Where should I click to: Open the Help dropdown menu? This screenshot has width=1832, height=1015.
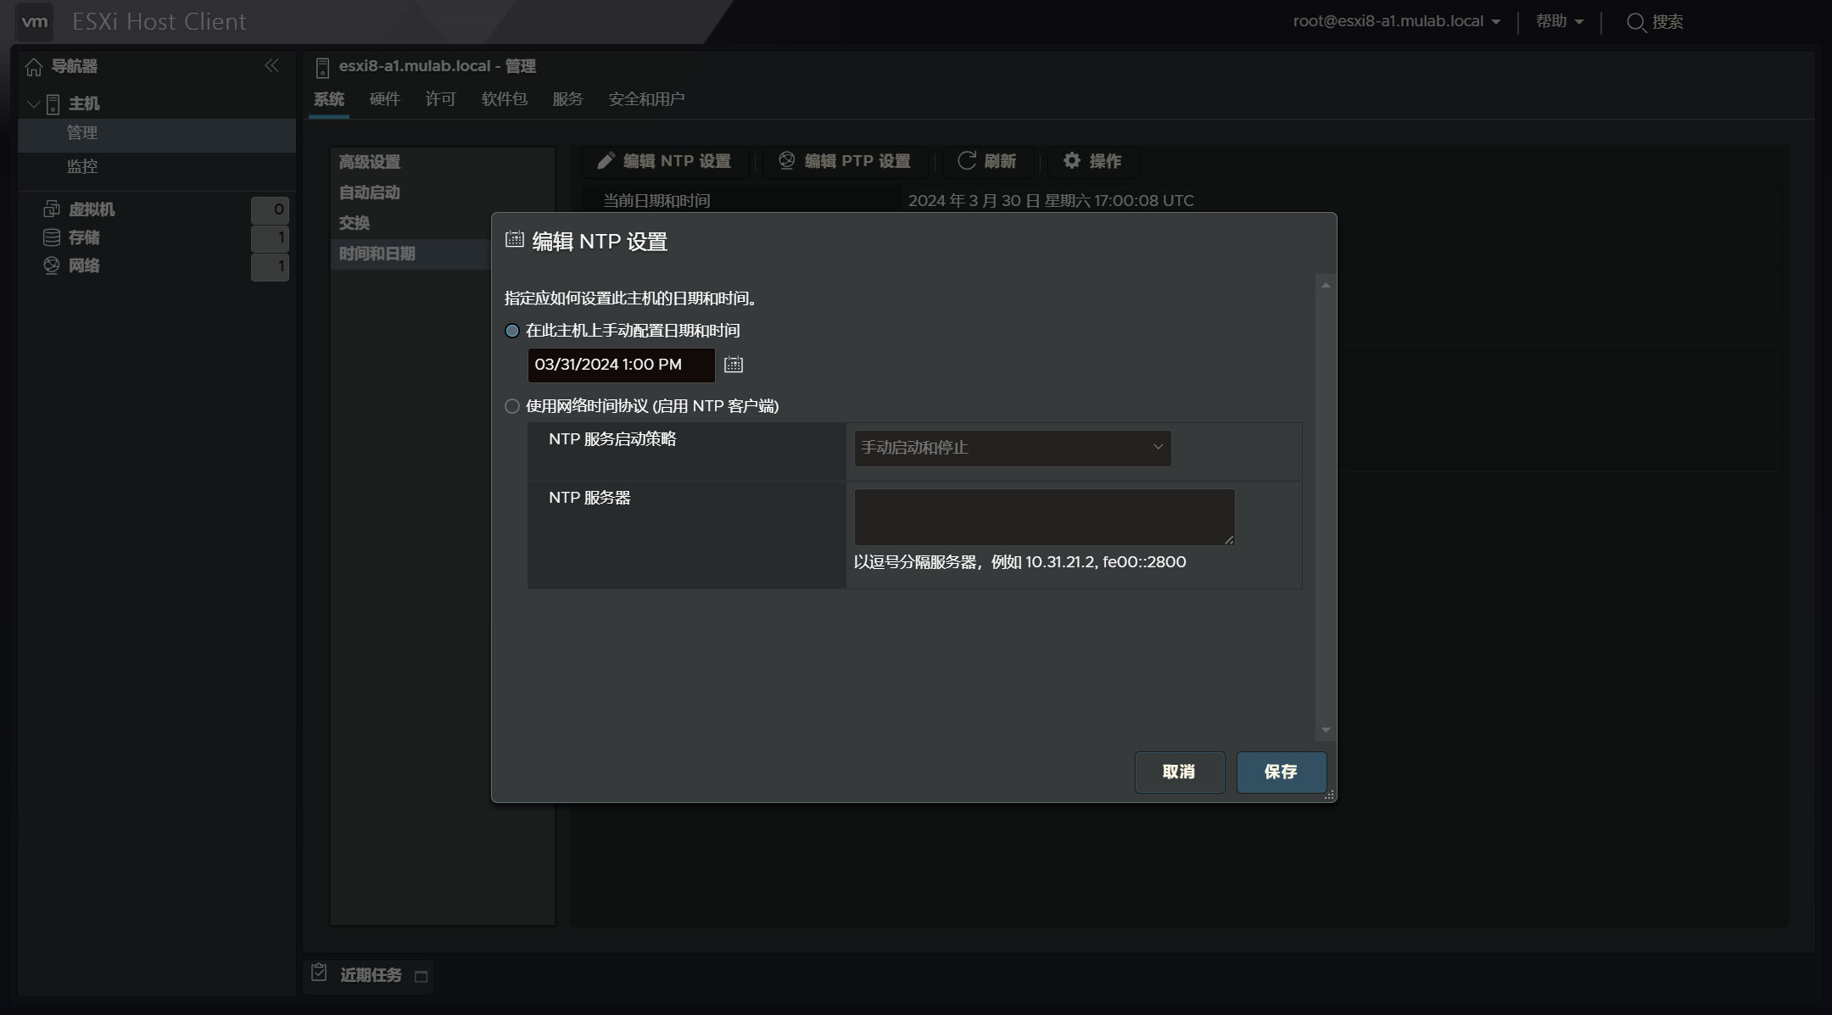tap(1559, 21)
